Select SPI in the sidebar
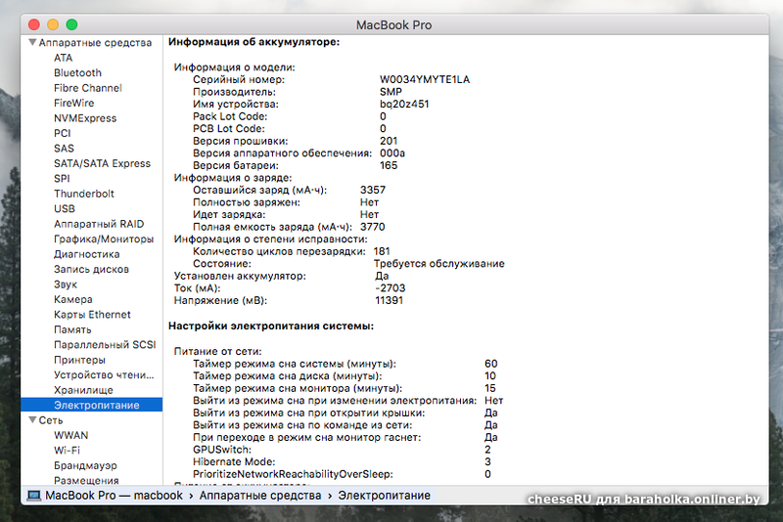This screenshot has width=783, height=522. point(62,179)
